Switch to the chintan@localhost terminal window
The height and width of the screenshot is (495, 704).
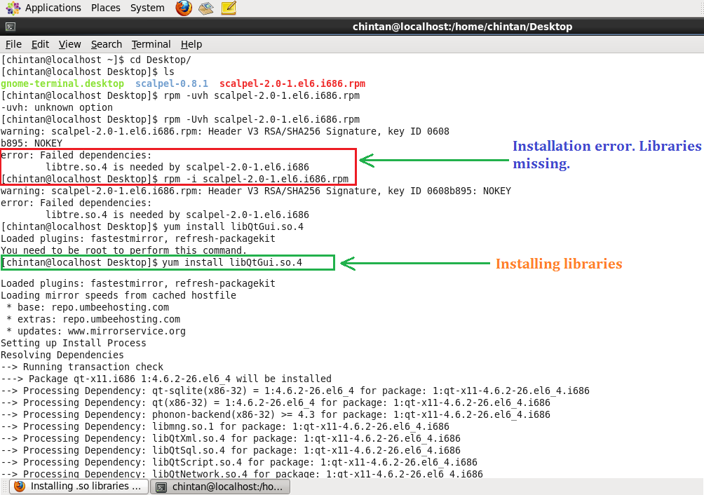click(219, 486)
